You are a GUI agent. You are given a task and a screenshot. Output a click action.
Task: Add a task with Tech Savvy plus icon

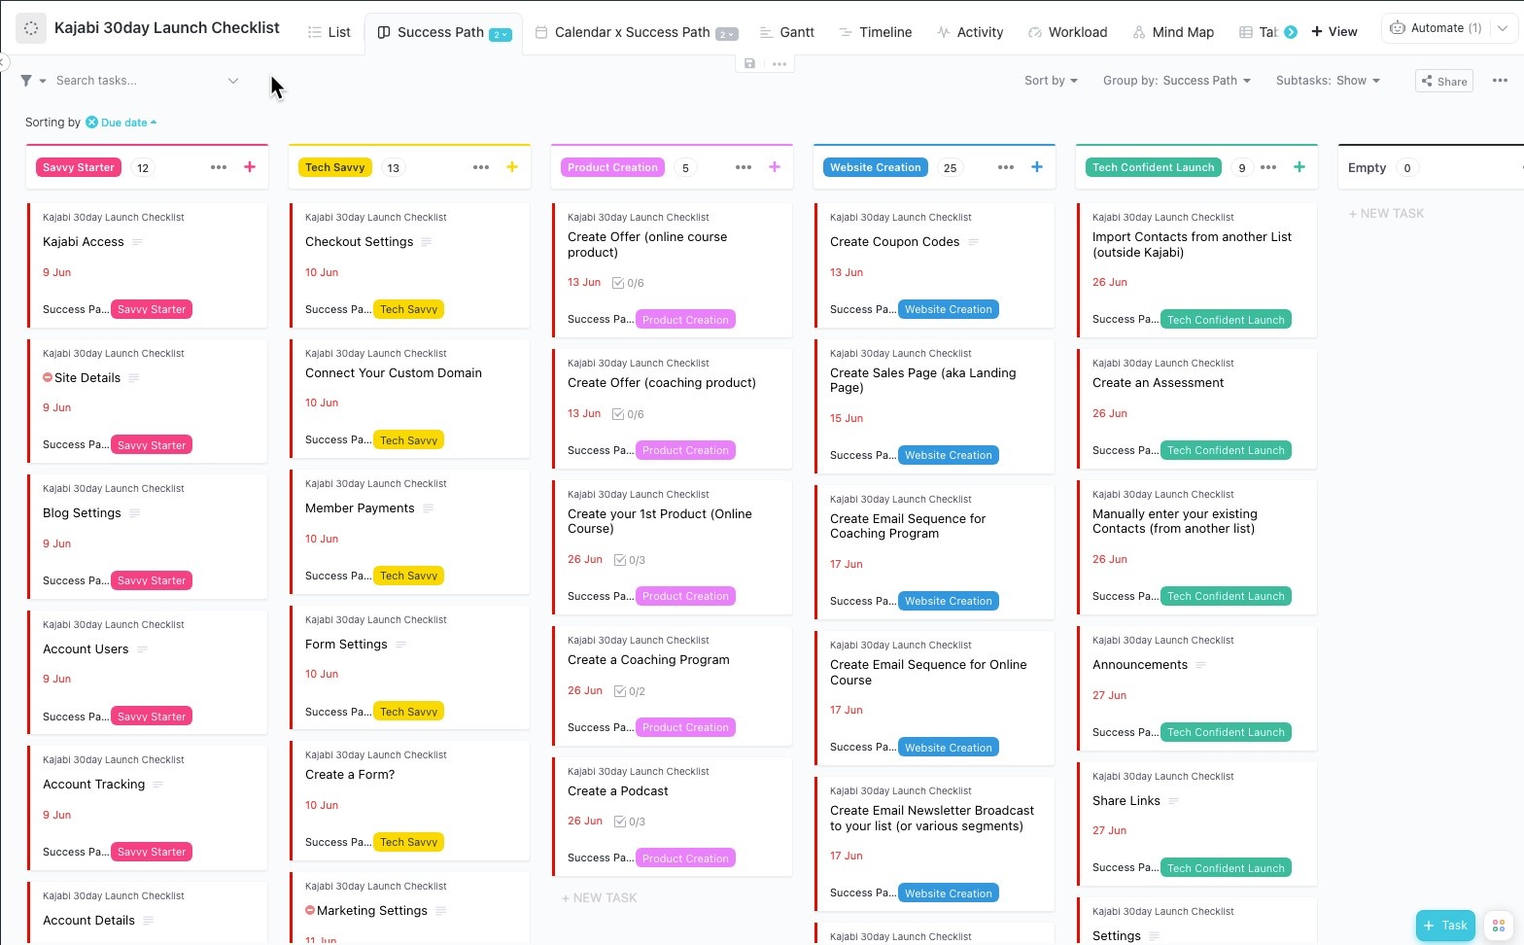(512, 167)
